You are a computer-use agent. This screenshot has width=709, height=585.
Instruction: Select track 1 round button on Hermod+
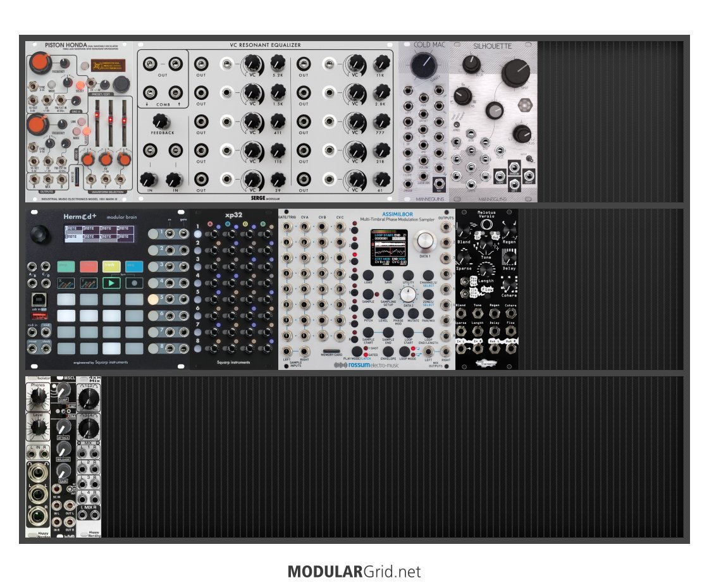153,234
